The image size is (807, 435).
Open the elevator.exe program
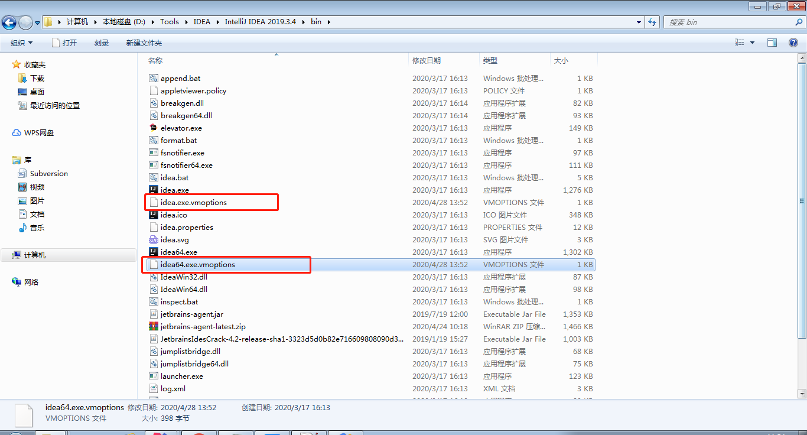click(180, 128)
